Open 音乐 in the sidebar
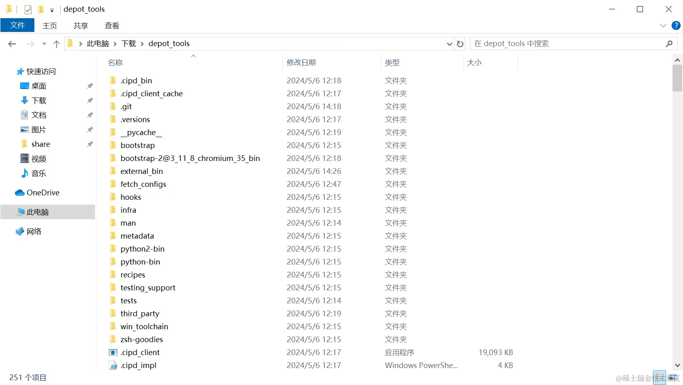The width and height of the screenshot is (683, 385). 39,173
